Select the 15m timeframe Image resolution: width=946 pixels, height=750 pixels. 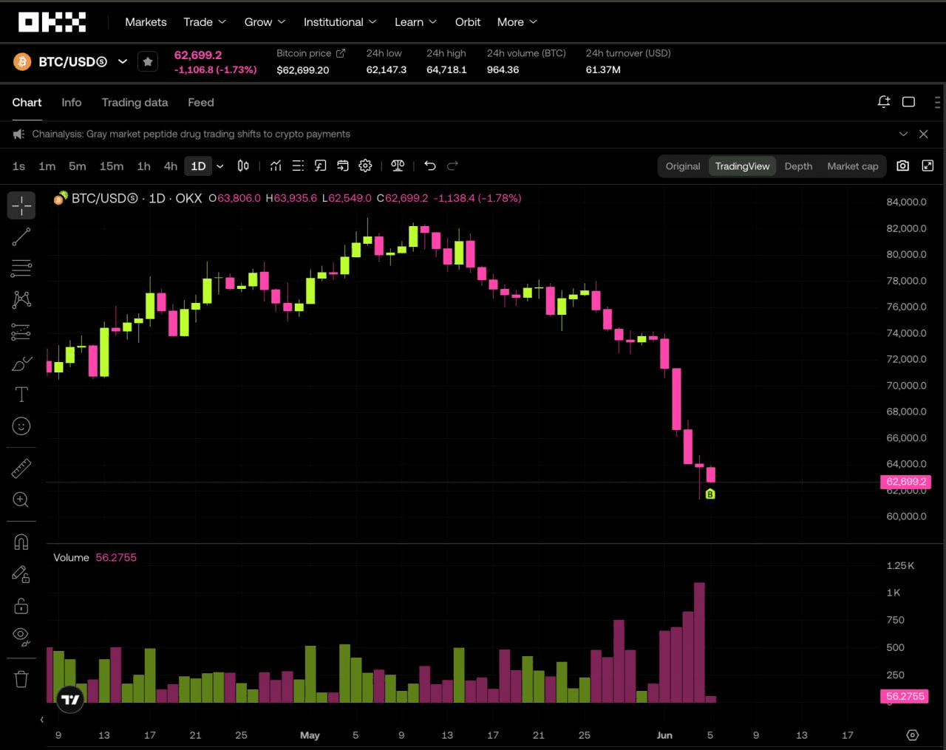click(x=112, y=166)
